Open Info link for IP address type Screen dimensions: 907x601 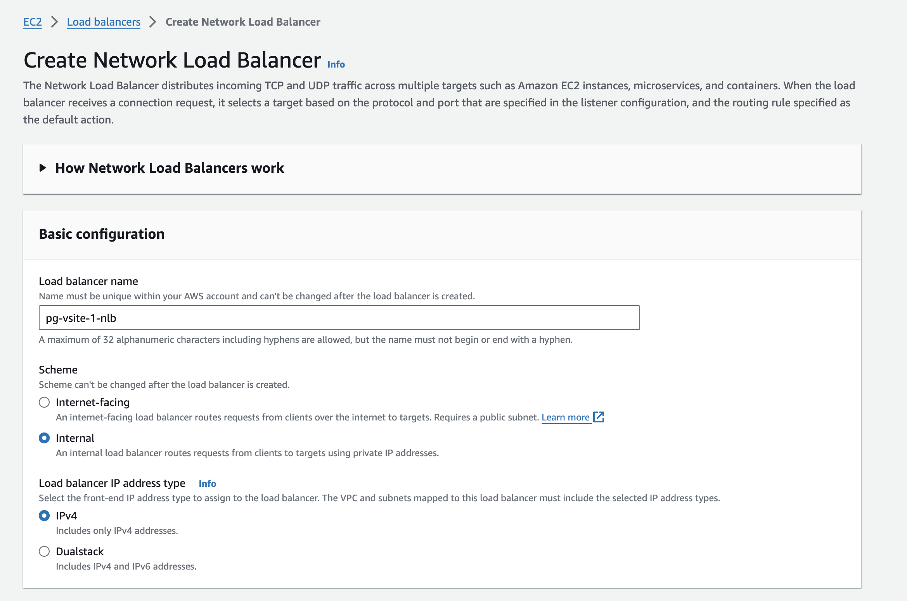[x=207, y=483]
